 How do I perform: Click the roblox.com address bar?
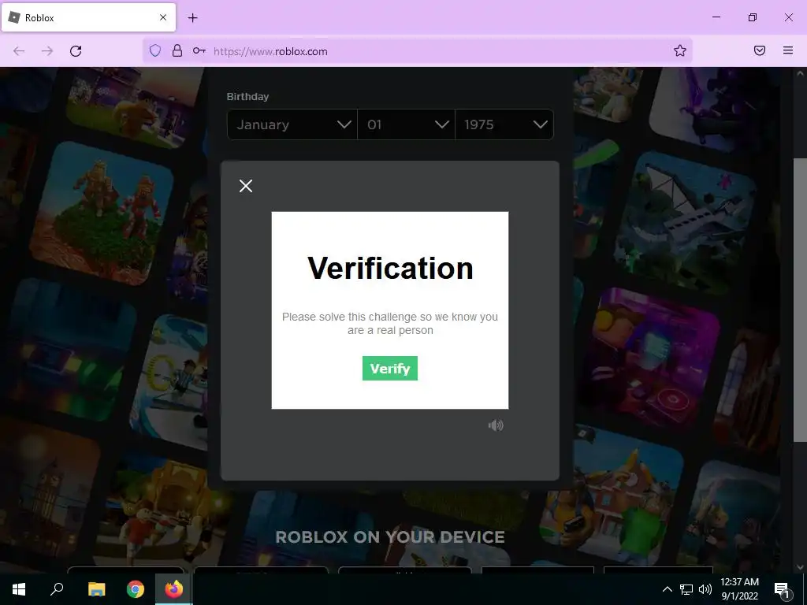(x=417, y=51)
